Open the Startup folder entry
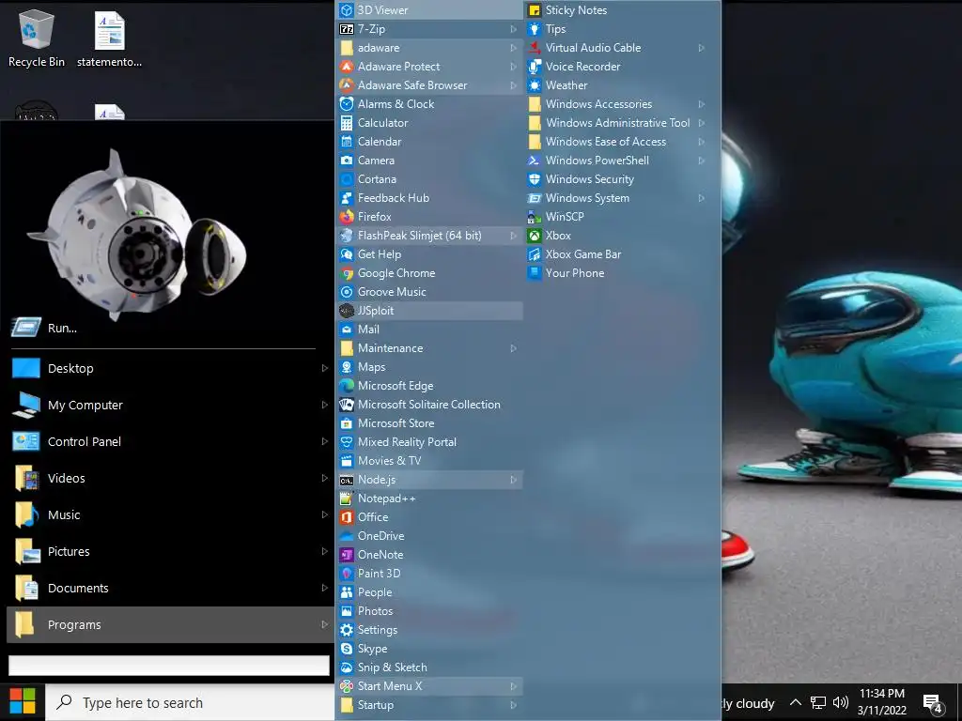Screen dimensions: 962x721 click(428, 705)
